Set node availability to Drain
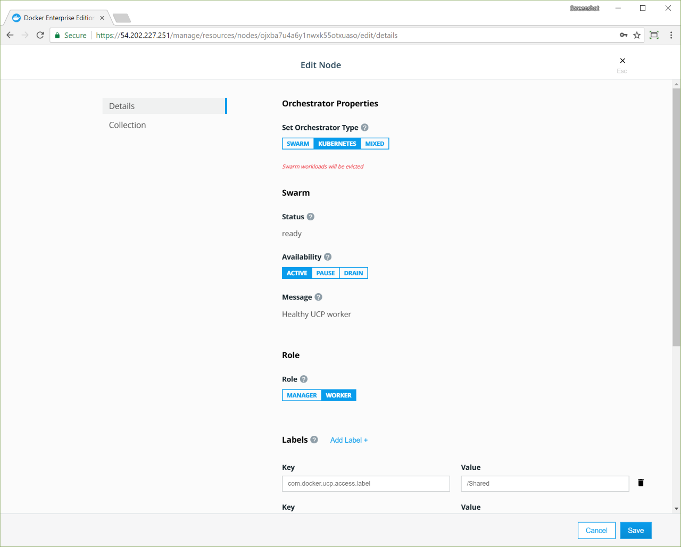The image size is (681, 547). [353, 273]
